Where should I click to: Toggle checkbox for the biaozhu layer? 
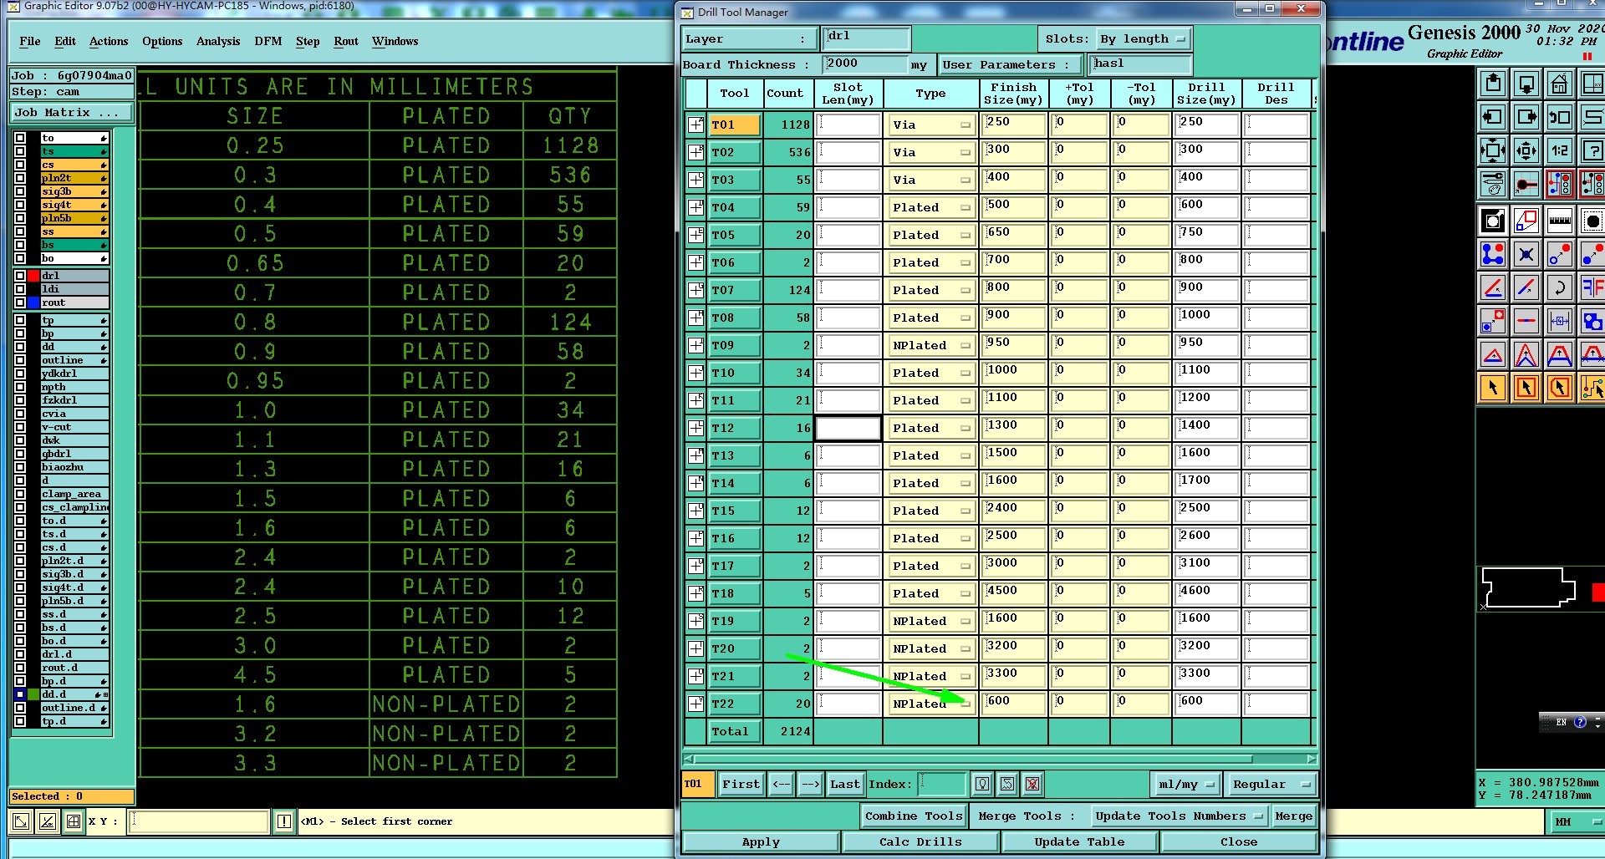click(x=20, y=467)
